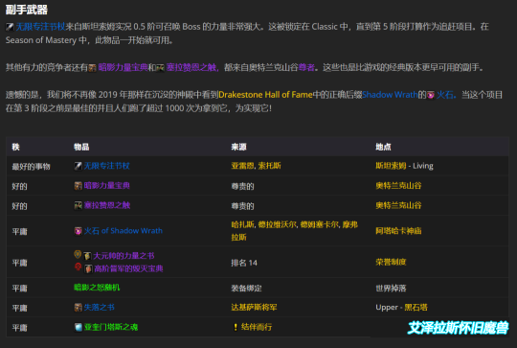Click the 暗影之怒魔杖 green item link

97,288
